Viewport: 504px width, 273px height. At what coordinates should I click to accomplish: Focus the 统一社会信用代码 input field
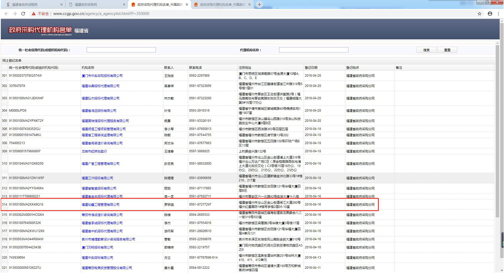click(x=121, y=50)
